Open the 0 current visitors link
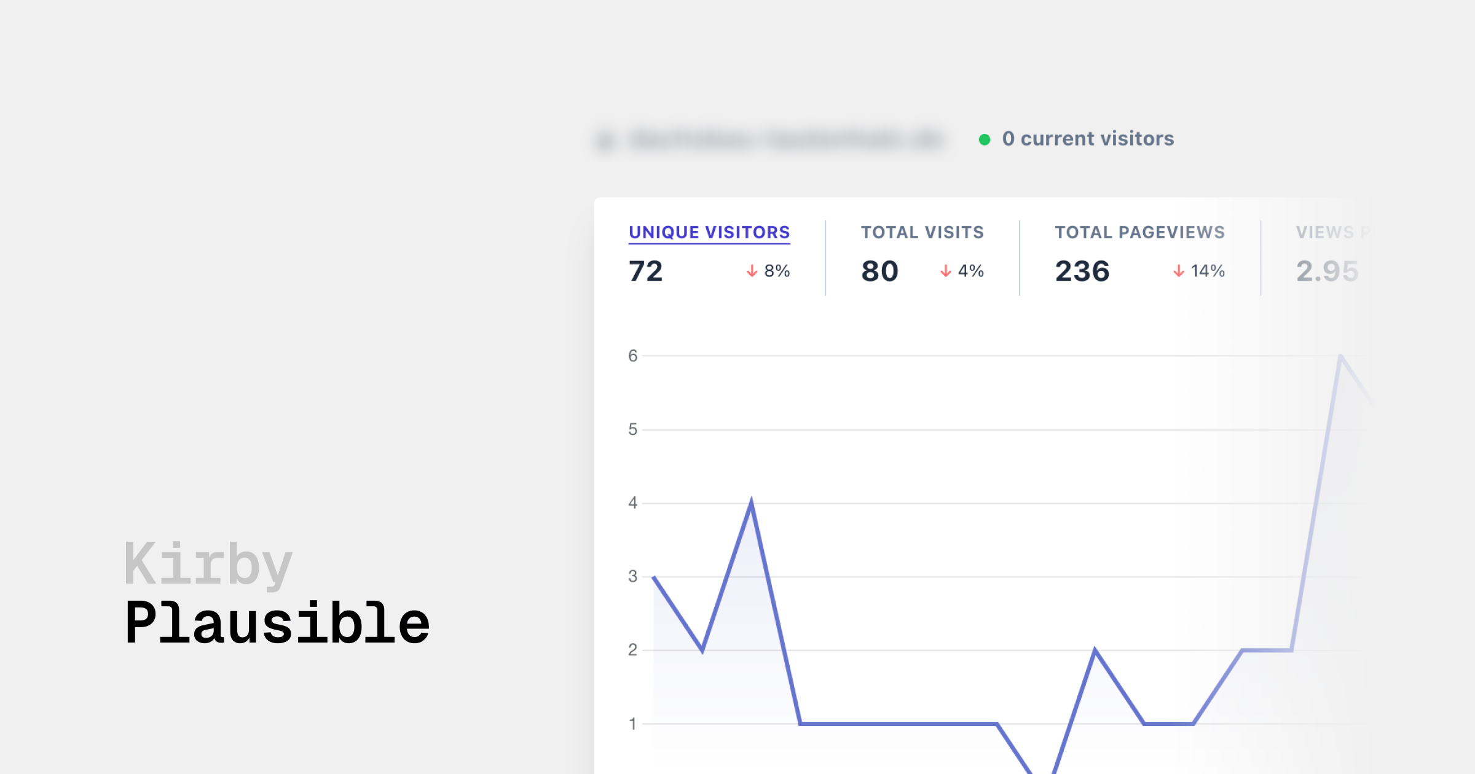The image size is (1475, 774). coord(1088,139)
